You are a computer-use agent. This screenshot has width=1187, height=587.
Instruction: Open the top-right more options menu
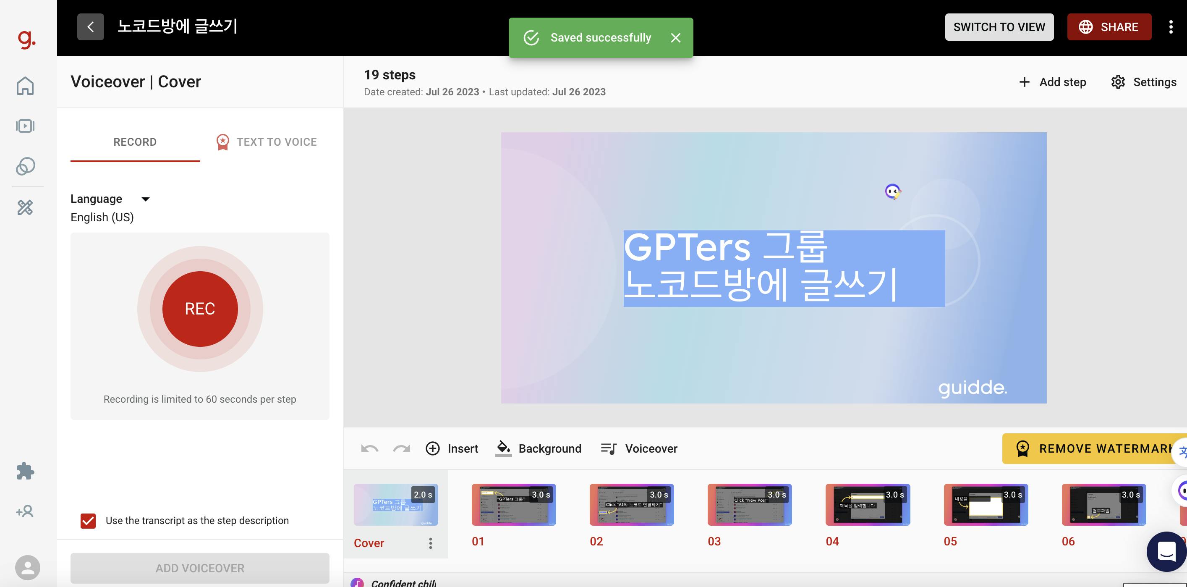(x=1170, y=27)
